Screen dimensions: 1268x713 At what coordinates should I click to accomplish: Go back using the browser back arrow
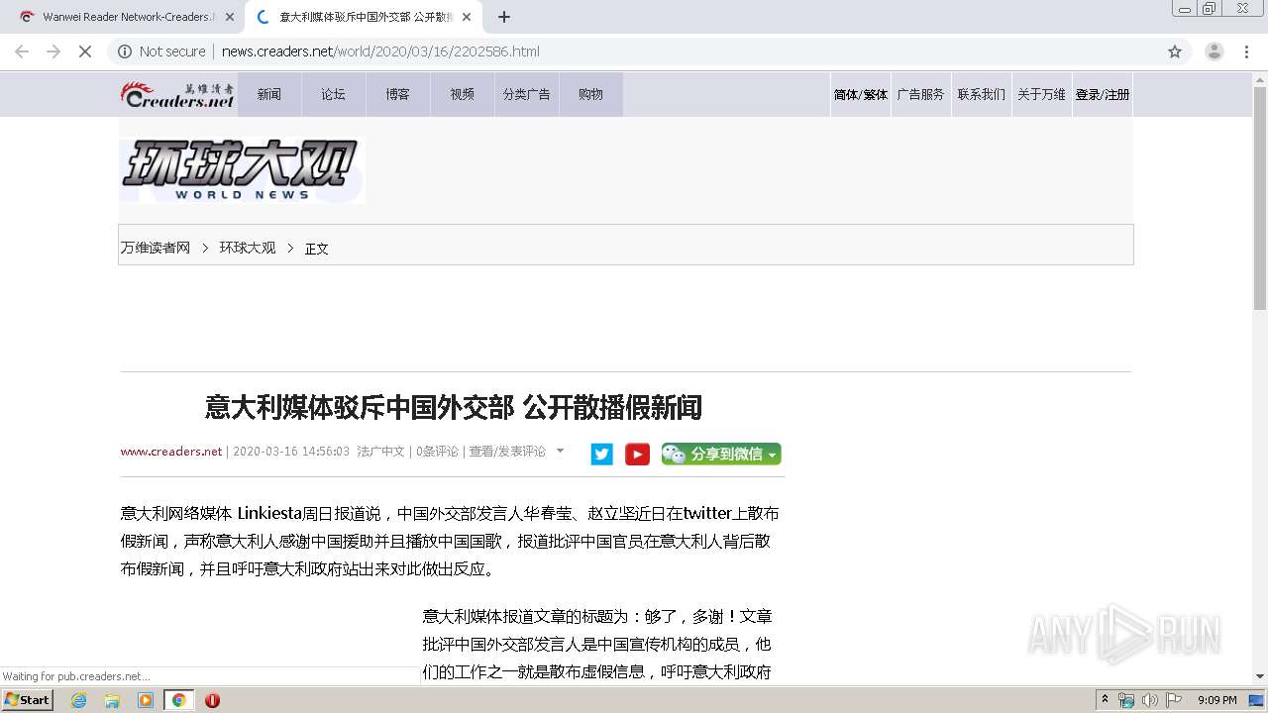(22, 51)
